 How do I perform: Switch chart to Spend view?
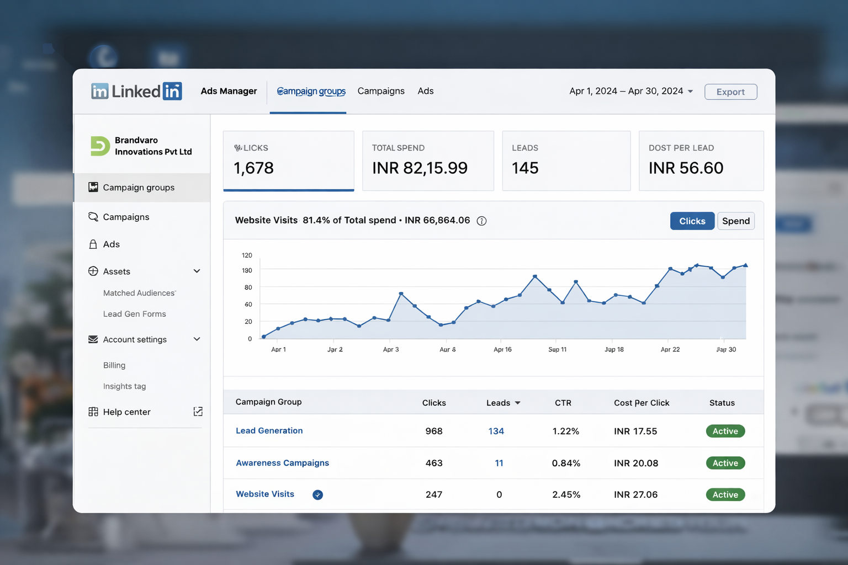736,221
